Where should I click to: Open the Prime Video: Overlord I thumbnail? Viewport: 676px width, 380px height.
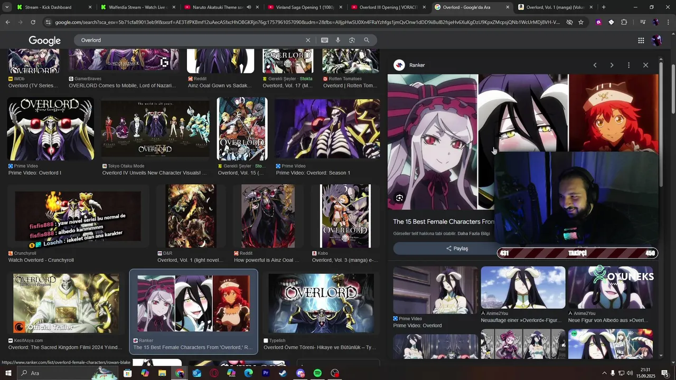pyautogui.click(x=50, y=129)
